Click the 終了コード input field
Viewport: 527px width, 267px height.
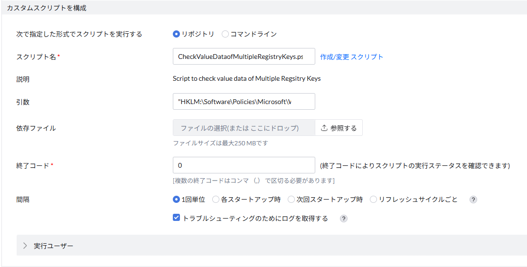pyautogui.click(x=244, y=165)
